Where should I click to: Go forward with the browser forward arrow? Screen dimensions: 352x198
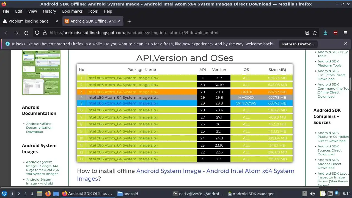click(x=16, y=33)
